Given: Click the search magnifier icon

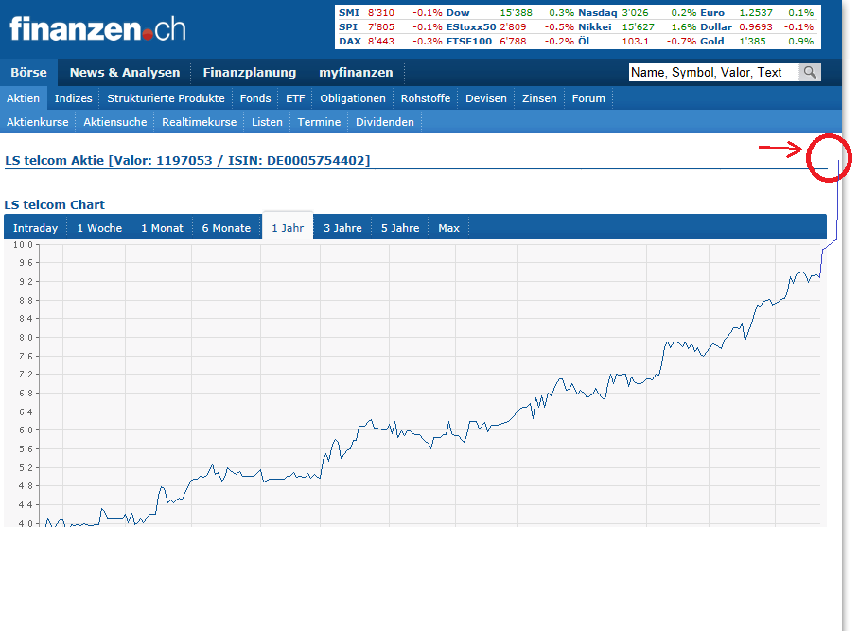Looking at the screenshot, I should 809,73.
